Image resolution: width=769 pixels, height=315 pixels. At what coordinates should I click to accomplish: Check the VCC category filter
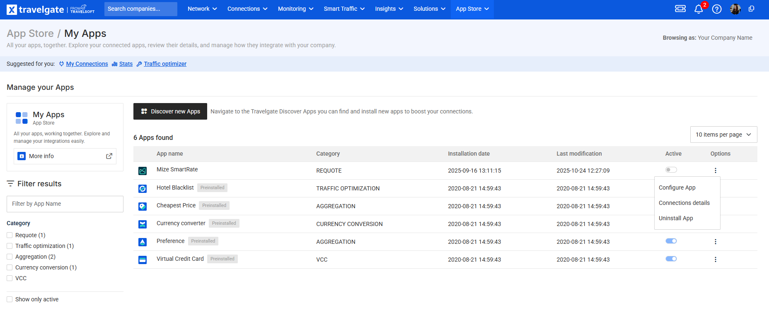[10, 278]
